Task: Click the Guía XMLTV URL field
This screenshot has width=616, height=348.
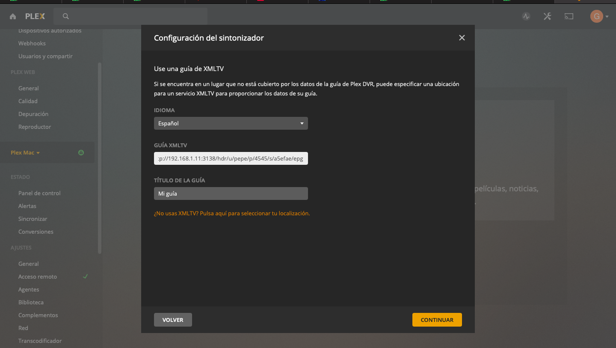Action: click(231, 158)
